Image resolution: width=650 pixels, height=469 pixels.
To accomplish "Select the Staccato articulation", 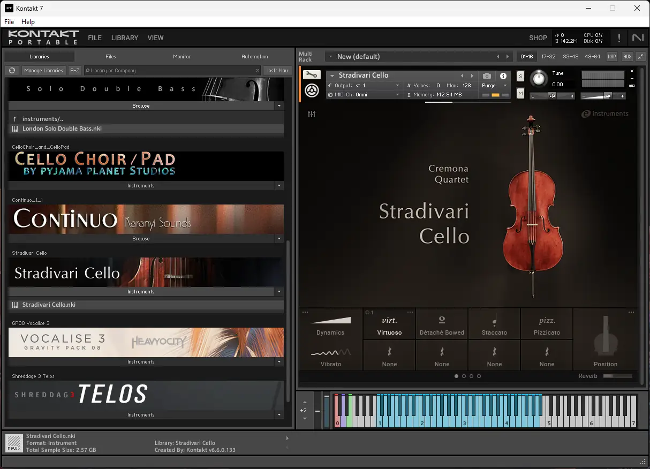I will (x=494, y=324).
